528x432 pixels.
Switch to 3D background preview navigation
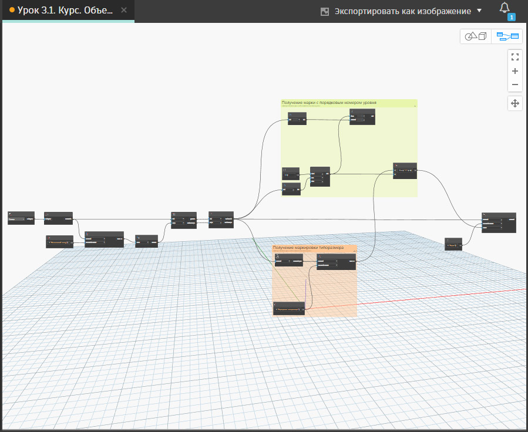pos(476,36)
